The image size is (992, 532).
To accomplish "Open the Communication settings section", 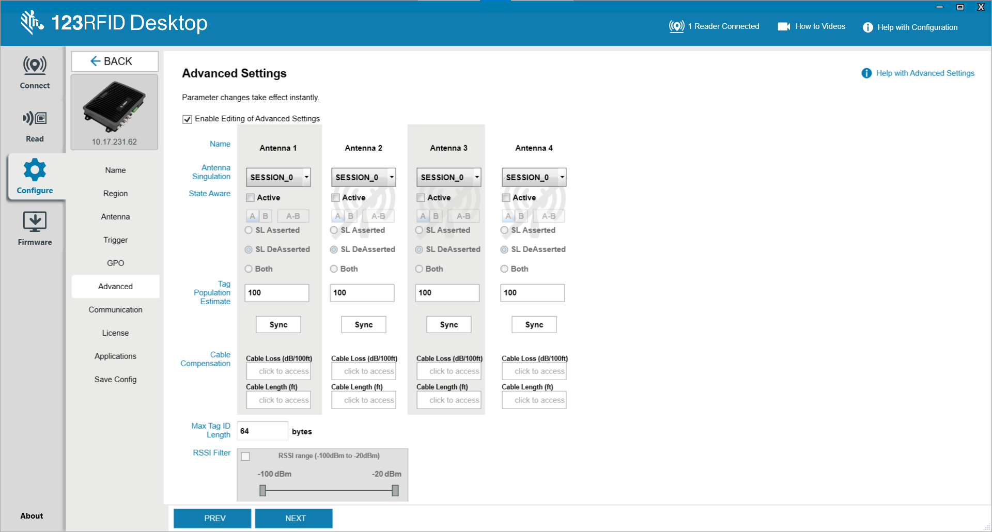I will pos(115,309).
